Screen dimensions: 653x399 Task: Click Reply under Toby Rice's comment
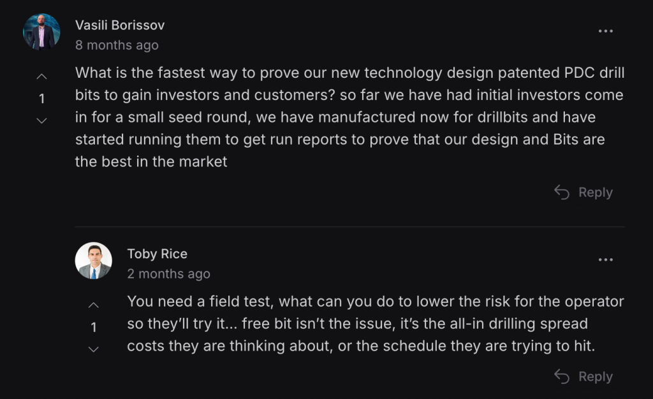point(583,377)
